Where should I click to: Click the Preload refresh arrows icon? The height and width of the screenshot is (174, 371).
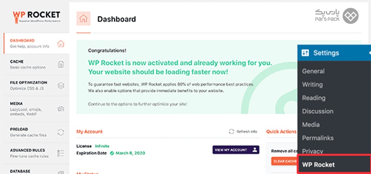tap(61, 132)
